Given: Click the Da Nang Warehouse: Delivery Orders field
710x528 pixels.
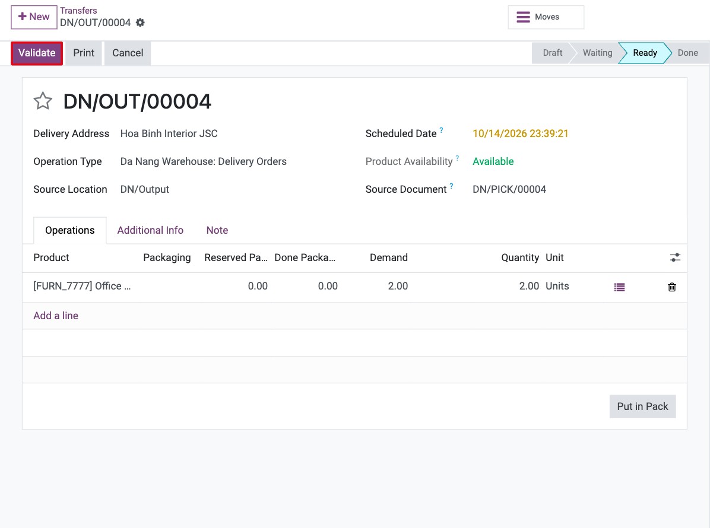Looking at the screenshot, I should [x=203, y=161].
